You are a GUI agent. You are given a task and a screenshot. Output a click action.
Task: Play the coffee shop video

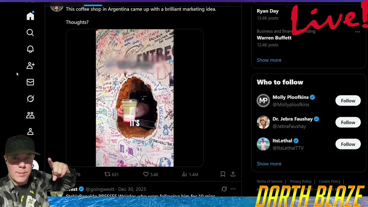point(135,98)
